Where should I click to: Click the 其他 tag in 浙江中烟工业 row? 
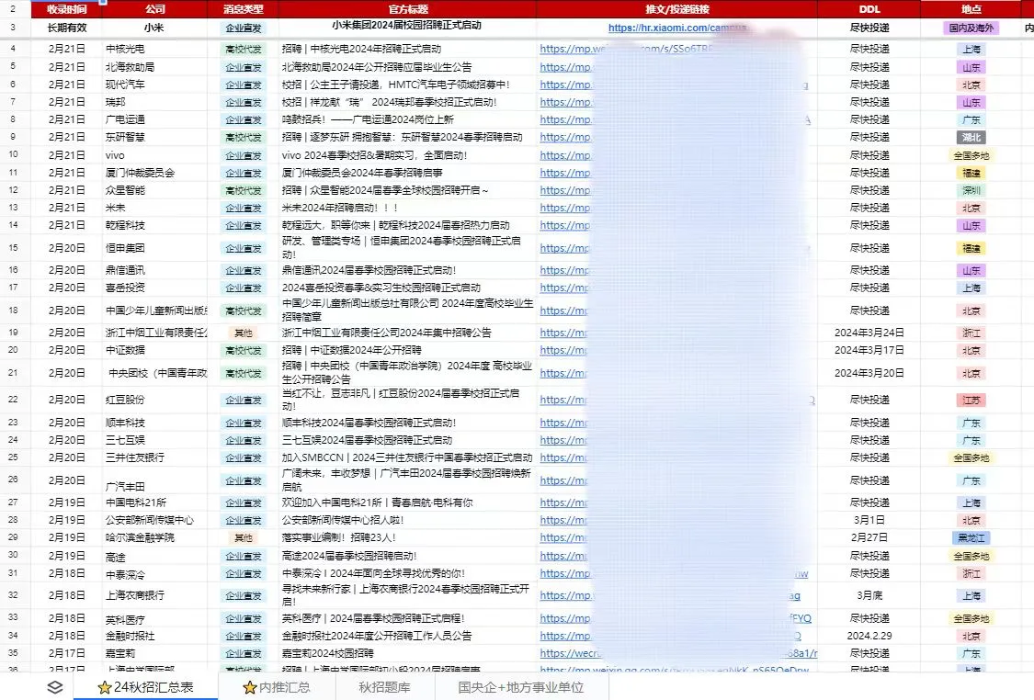click(244, 333)
